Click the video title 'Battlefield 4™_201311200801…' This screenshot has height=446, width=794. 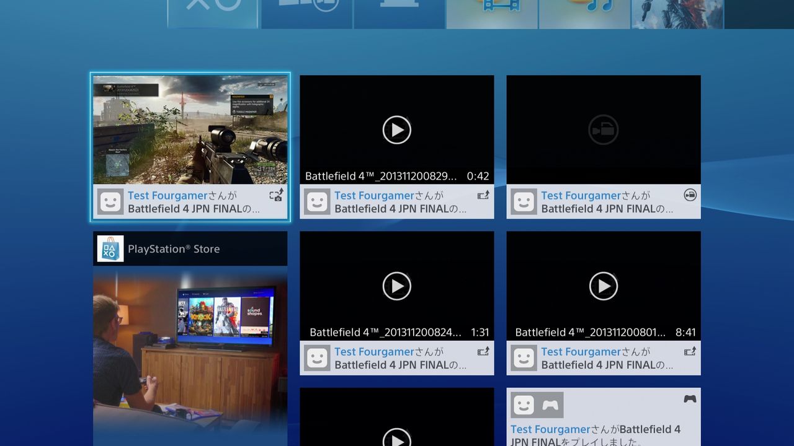click(591, 332)
